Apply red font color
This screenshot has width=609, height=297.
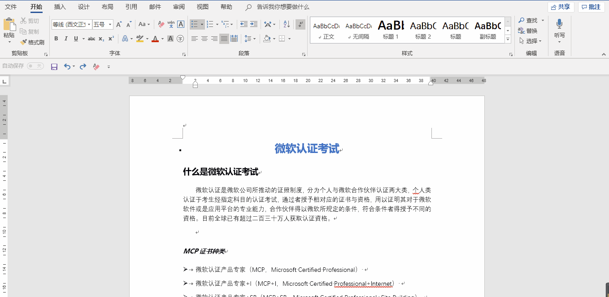[x=155, y=39]
